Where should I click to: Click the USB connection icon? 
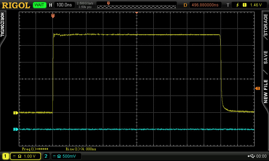pos(251,156)
